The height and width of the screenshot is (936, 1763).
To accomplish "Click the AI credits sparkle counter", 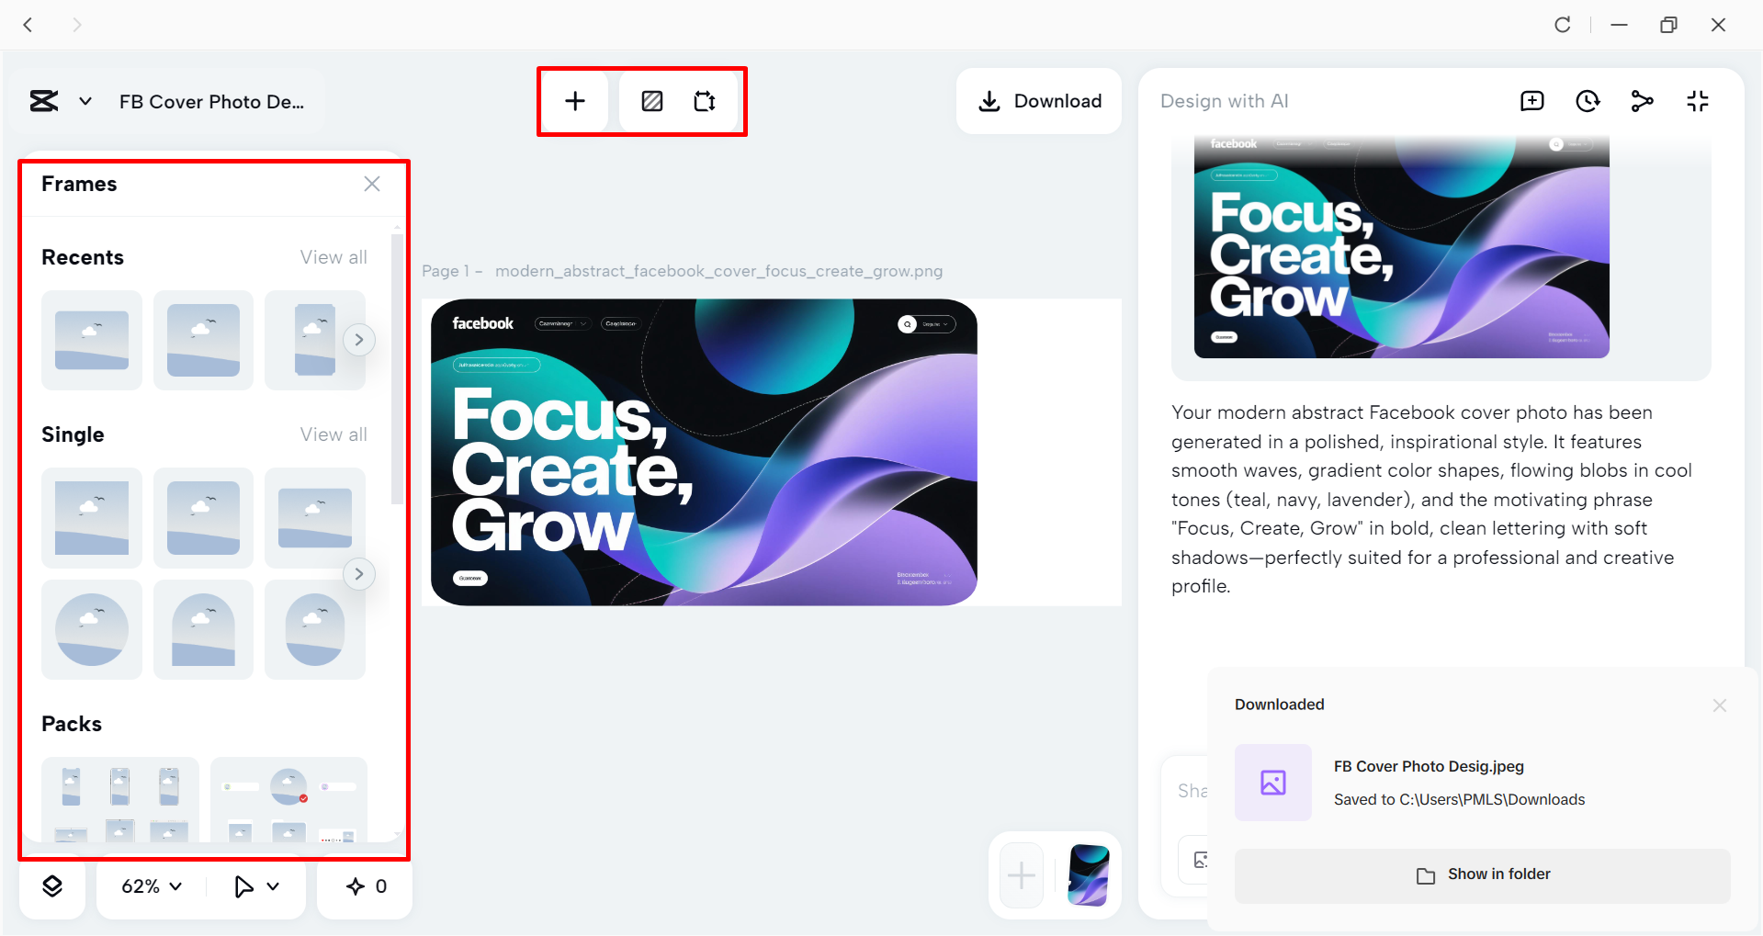I will click(x=366, y=886).
